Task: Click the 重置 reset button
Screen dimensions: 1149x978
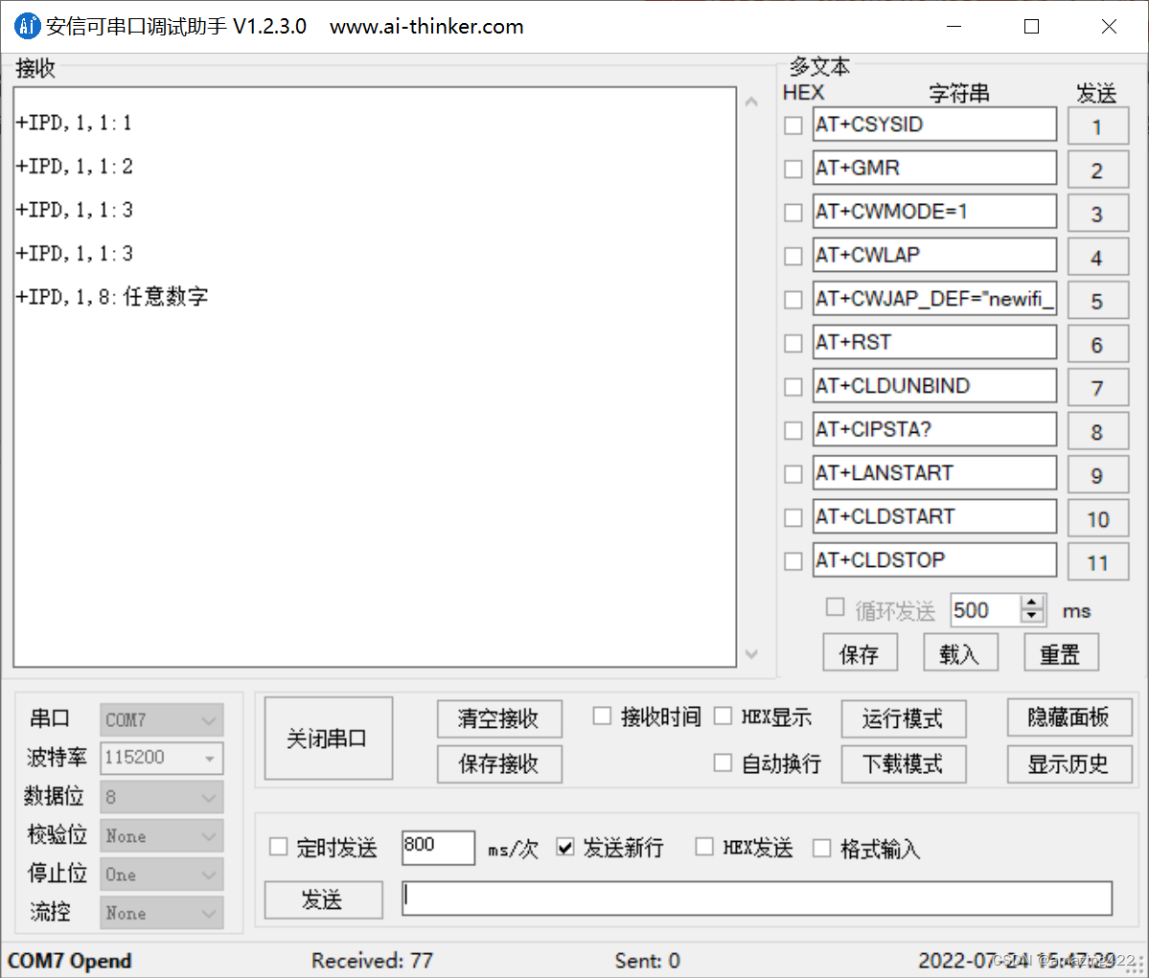Action: click(x=1060, y=652)
